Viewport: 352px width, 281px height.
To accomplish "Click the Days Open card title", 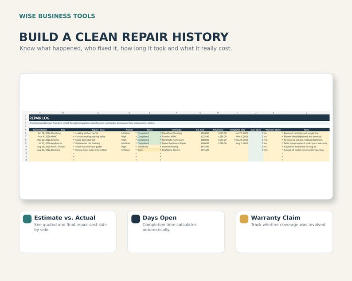I will [x=160, y=218].
